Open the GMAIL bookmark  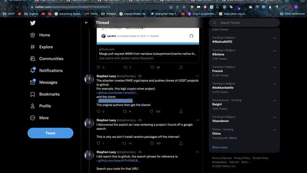point(92,14)
